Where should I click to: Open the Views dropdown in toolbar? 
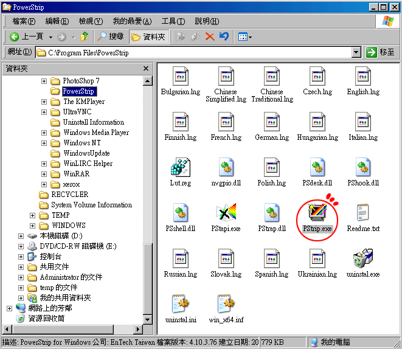coord(245,36)
